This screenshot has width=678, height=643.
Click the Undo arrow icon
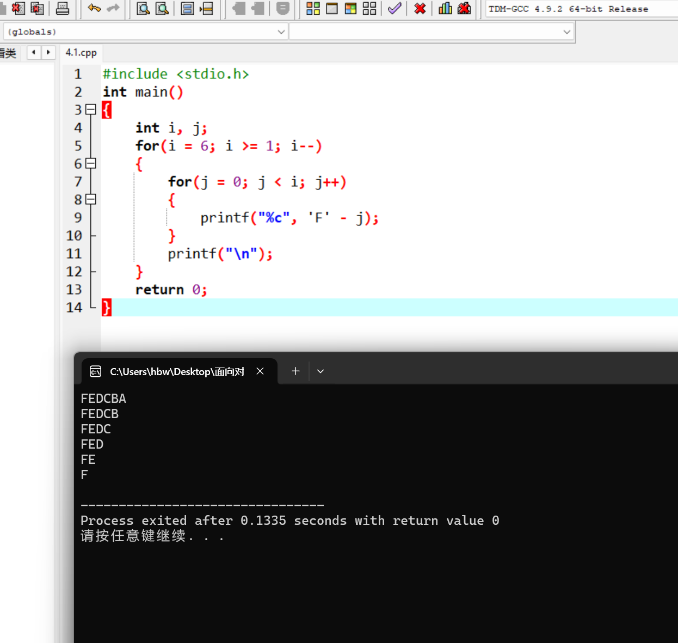coord(94,8)
